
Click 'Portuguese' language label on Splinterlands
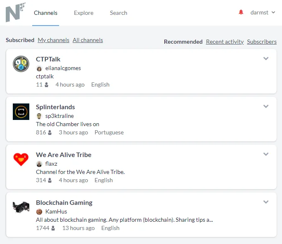coord(109,132)
